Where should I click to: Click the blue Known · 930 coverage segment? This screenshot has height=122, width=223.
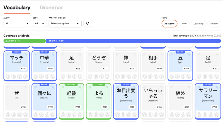[x=134, y=41]
